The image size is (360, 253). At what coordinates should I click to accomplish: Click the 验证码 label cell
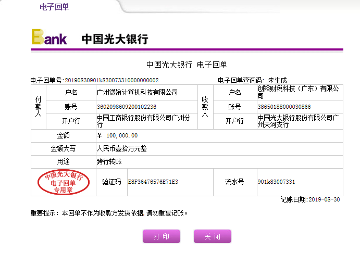click(111, 182)
